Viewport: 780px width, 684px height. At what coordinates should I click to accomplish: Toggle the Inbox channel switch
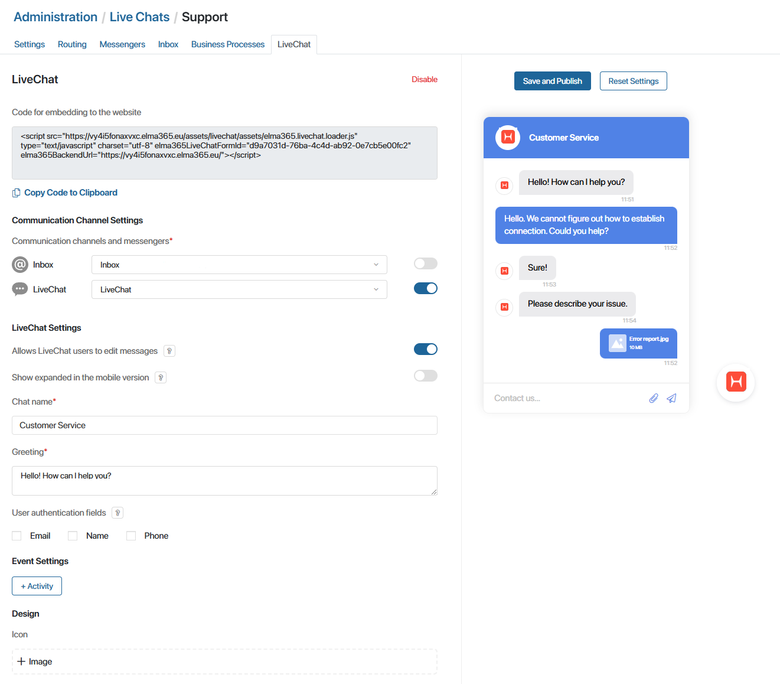pyautogui.click(x=426, y=263)
